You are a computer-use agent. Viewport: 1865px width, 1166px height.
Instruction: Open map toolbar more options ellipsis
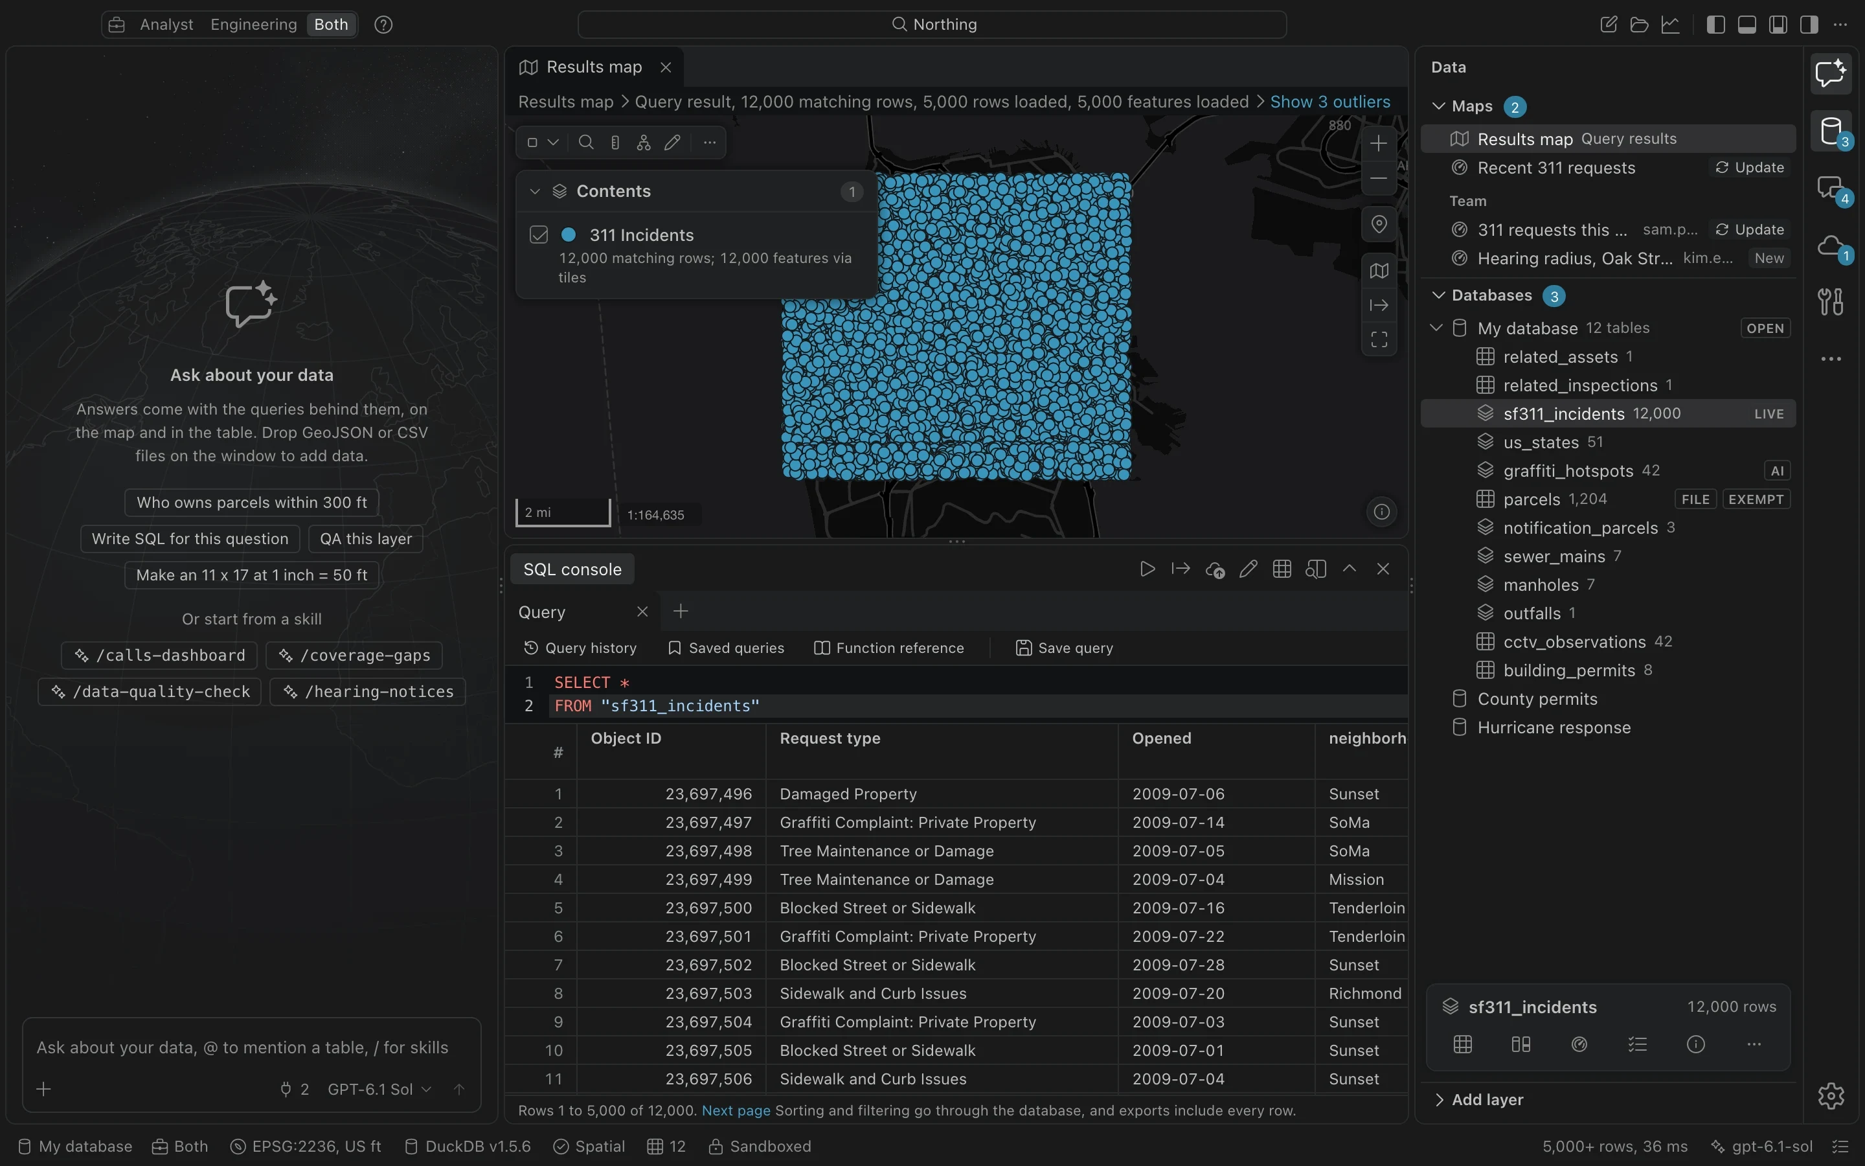[710, 143]
